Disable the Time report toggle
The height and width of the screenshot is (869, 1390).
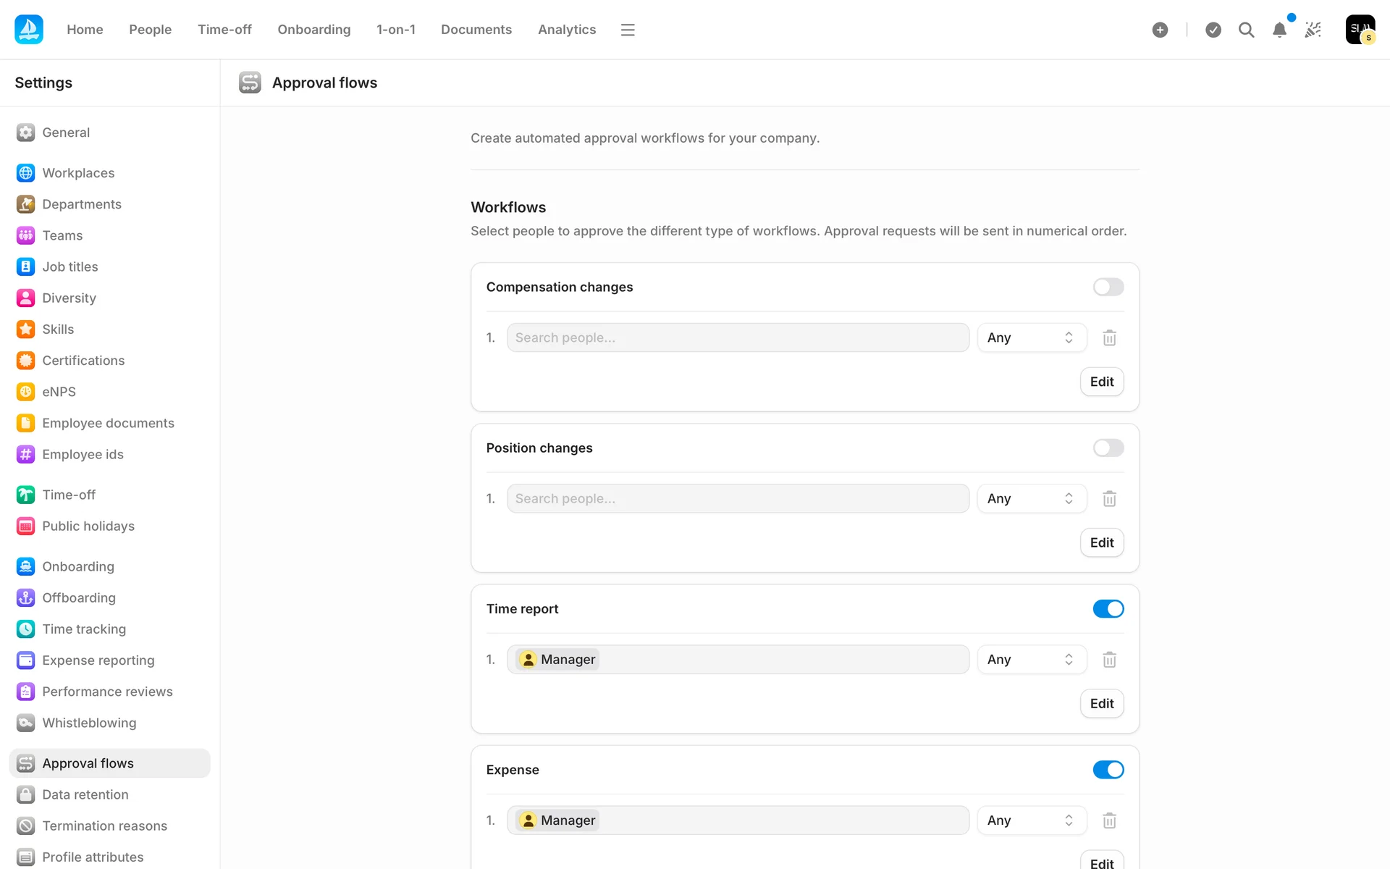[1108, 609]
